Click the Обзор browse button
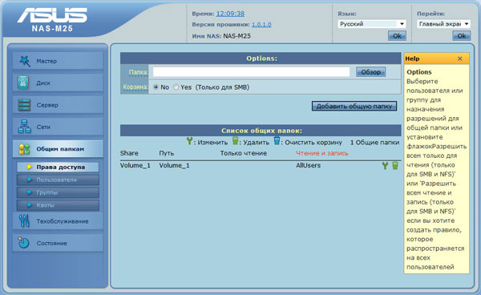Viewport: 481px width, 295px height. (x=370, y=72)
